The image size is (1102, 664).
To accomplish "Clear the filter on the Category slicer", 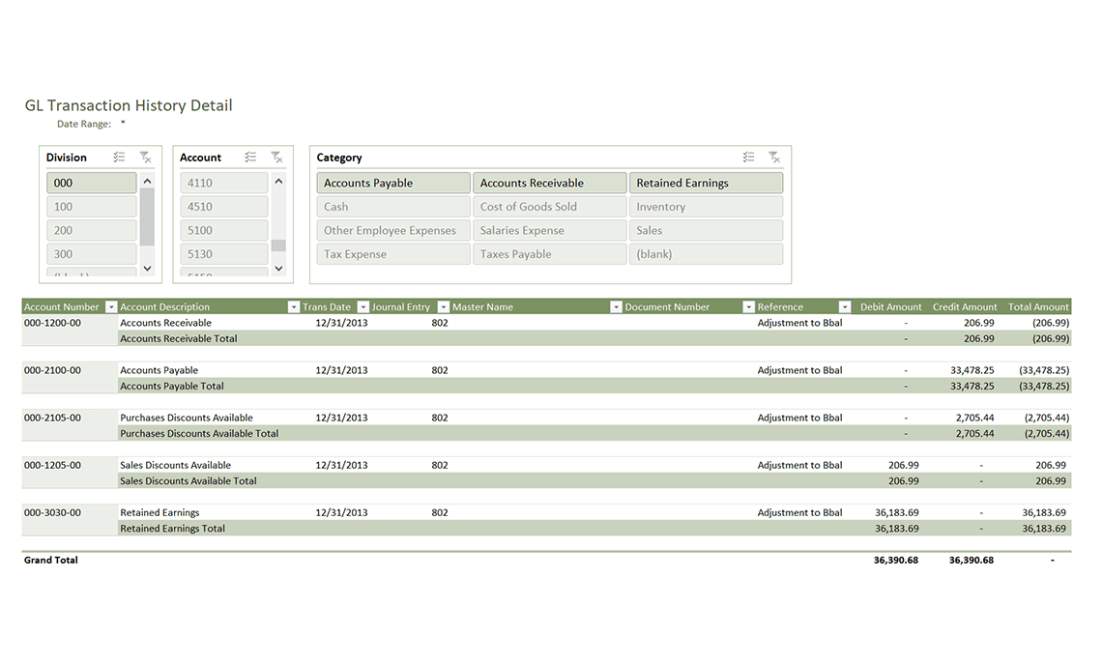I will coord(773,157).
